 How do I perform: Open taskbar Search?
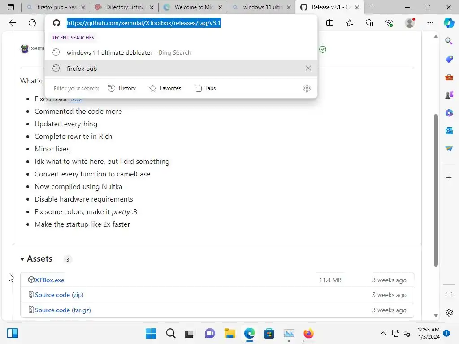(x=171, y=333)
